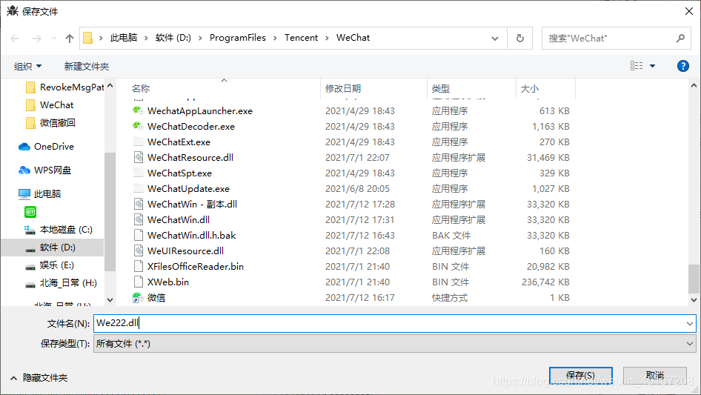The width and height of the screenshot is (701, 395).
Task: Click the WeChatWin - 副本.dll file icon
Action: point(139,204)
